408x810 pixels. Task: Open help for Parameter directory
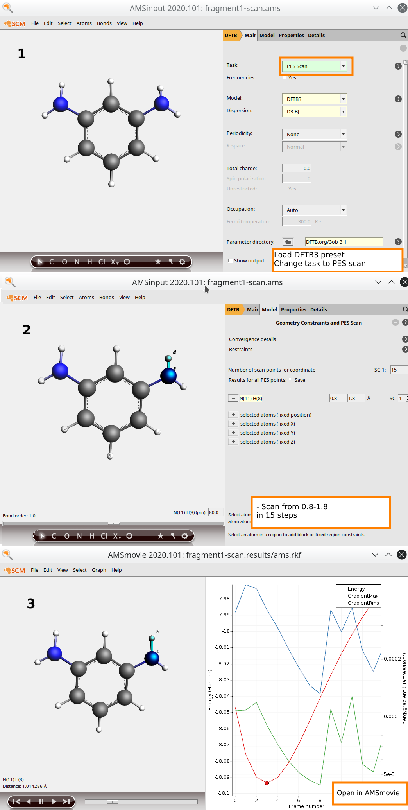(398, 242)
